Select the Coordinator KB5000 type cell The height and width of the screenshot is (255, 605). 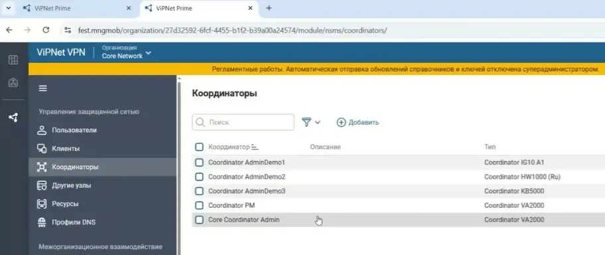click(x=514, y=191)
